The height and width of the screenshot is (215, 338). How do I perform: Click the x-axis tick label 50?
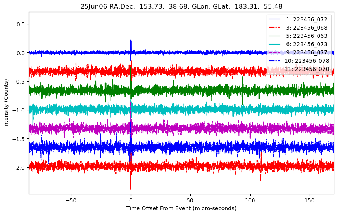pyautogui.click(x=190, y=200)
